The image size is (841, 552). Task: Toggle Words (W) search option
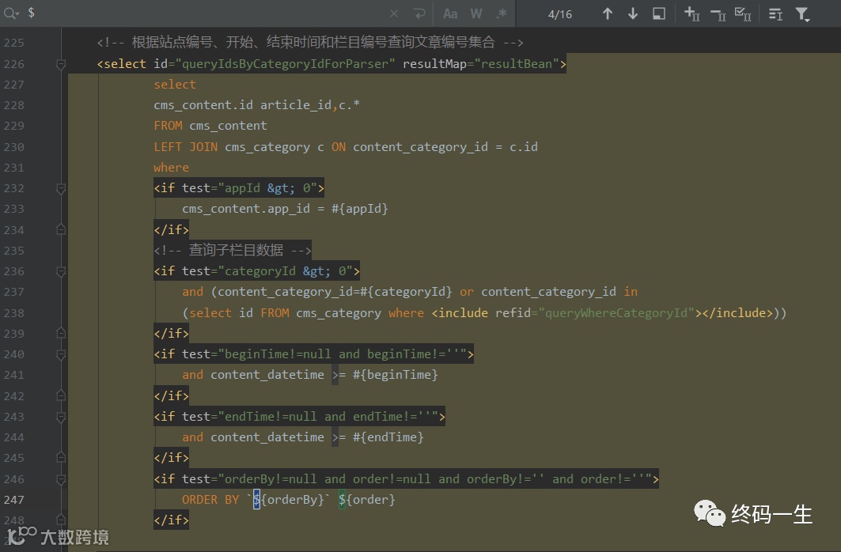point(475,13)
